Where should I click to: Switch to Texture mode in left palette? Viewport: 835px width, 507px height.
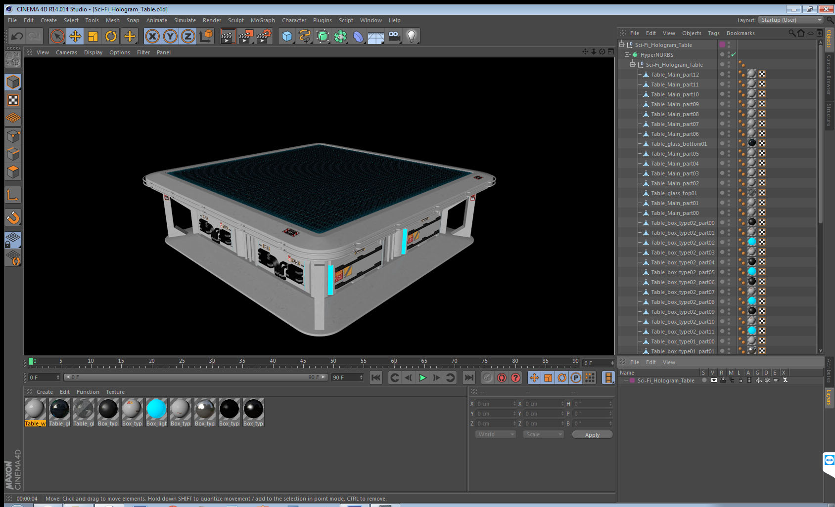point(13,100)
